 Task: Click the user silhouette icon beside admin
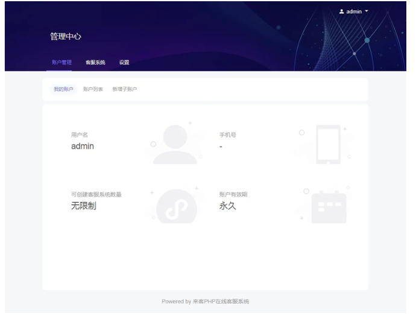pos(342,12)
